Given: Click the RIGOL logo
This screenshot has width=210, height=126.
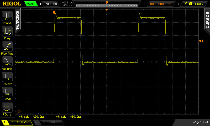Looking at the screenshot, I should [x=12, y=4].
